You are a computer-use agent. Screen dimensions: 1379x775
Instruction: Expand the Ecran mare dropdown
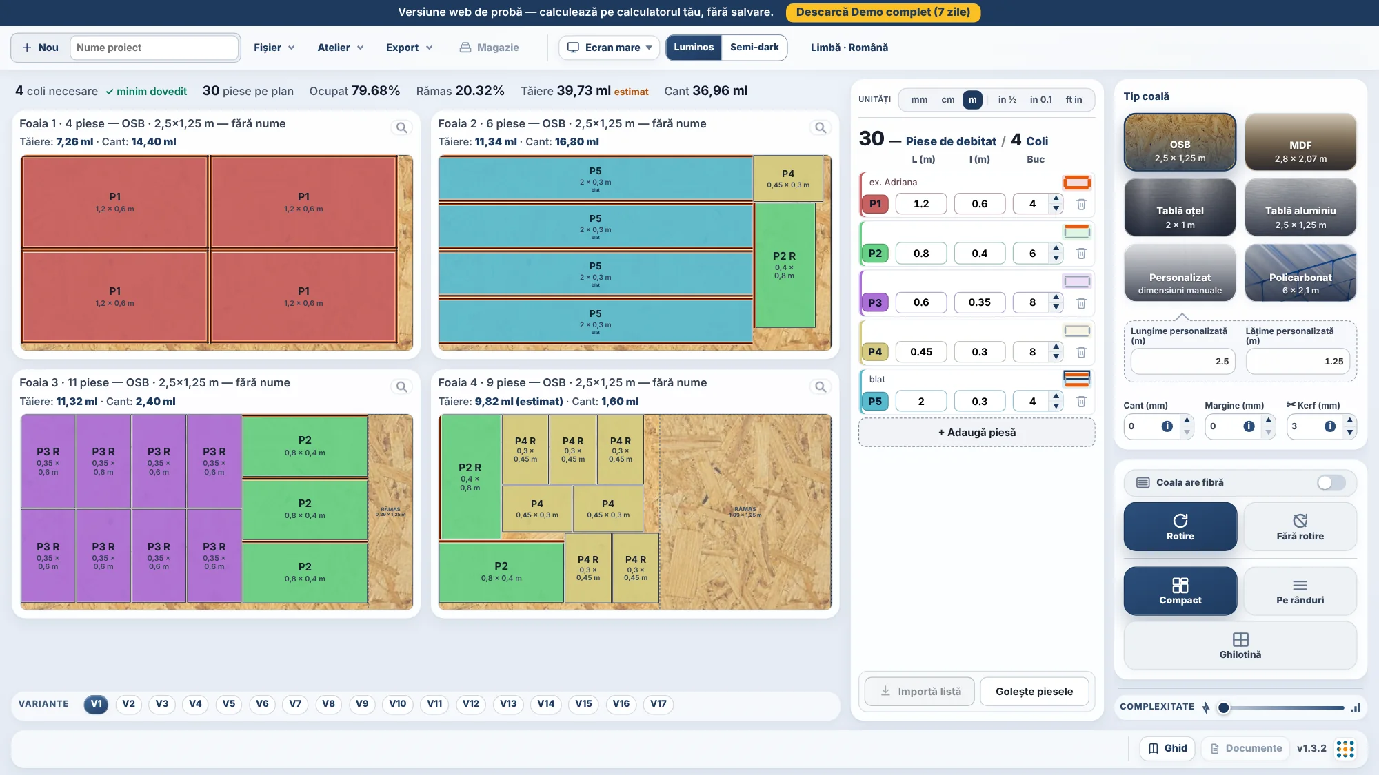pyautogui.click(x=609, y=48)
